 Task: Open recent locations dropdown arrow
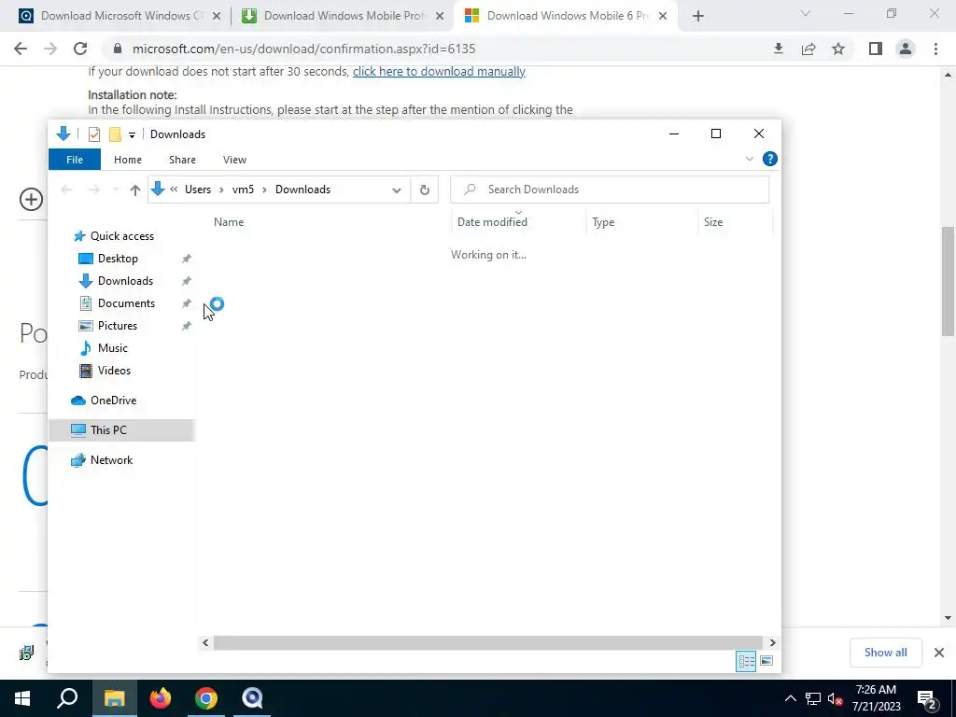pyautogui.click(x=115, y=190)
